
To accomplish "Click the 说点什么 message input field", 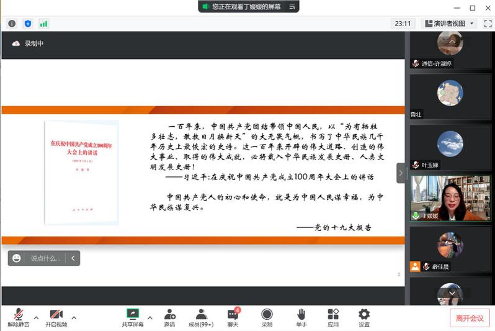I will click(x=45, y=258).
